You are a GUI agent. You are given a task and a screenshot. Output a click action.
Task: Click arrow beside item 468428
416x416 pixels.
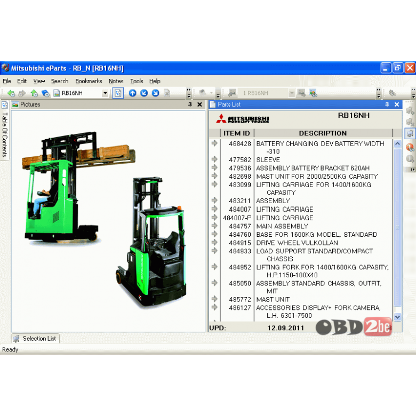214,143
